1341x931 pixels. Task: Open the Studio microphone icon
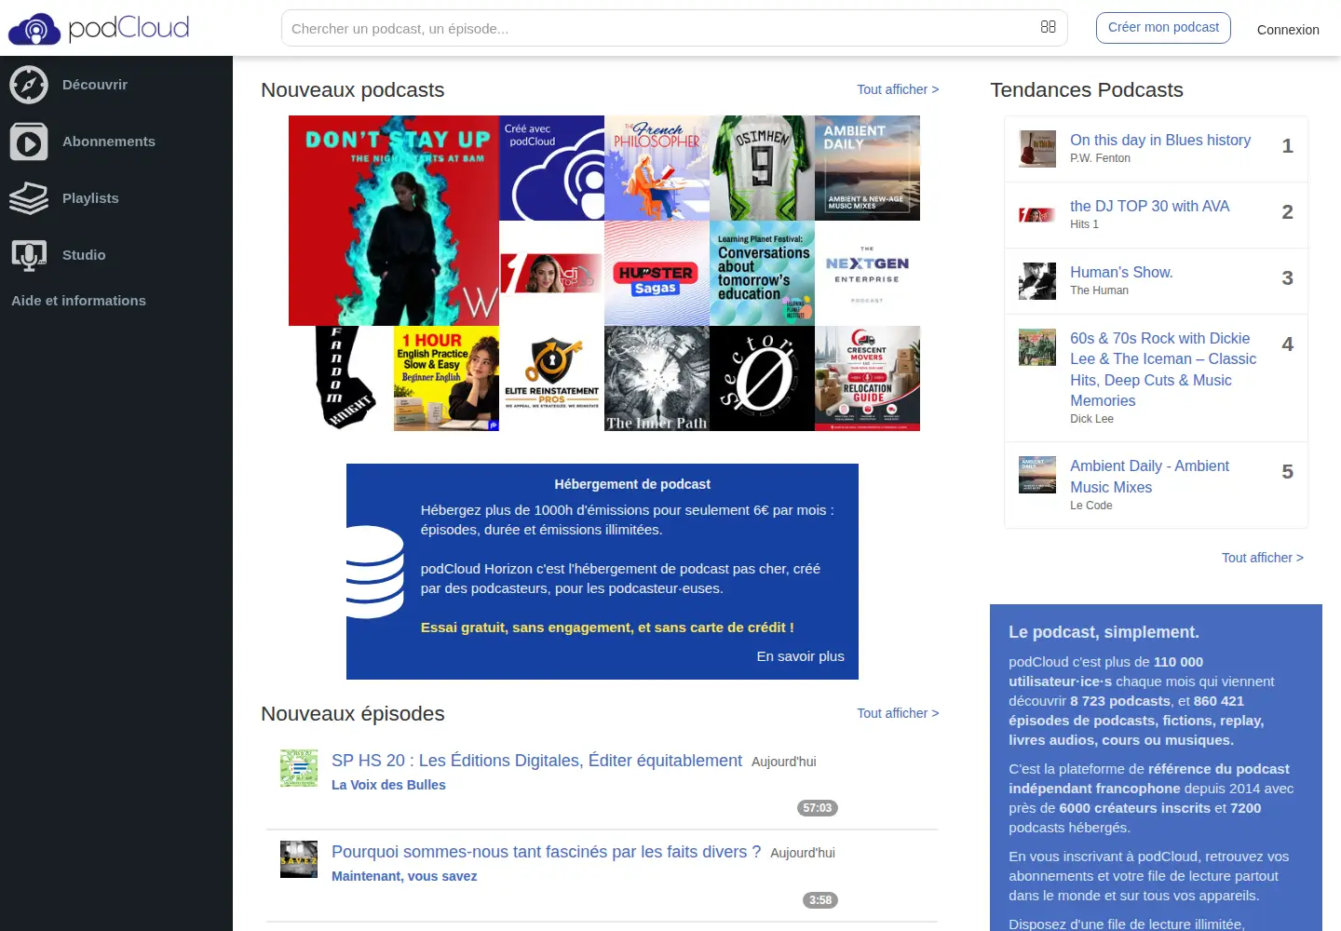29,255
